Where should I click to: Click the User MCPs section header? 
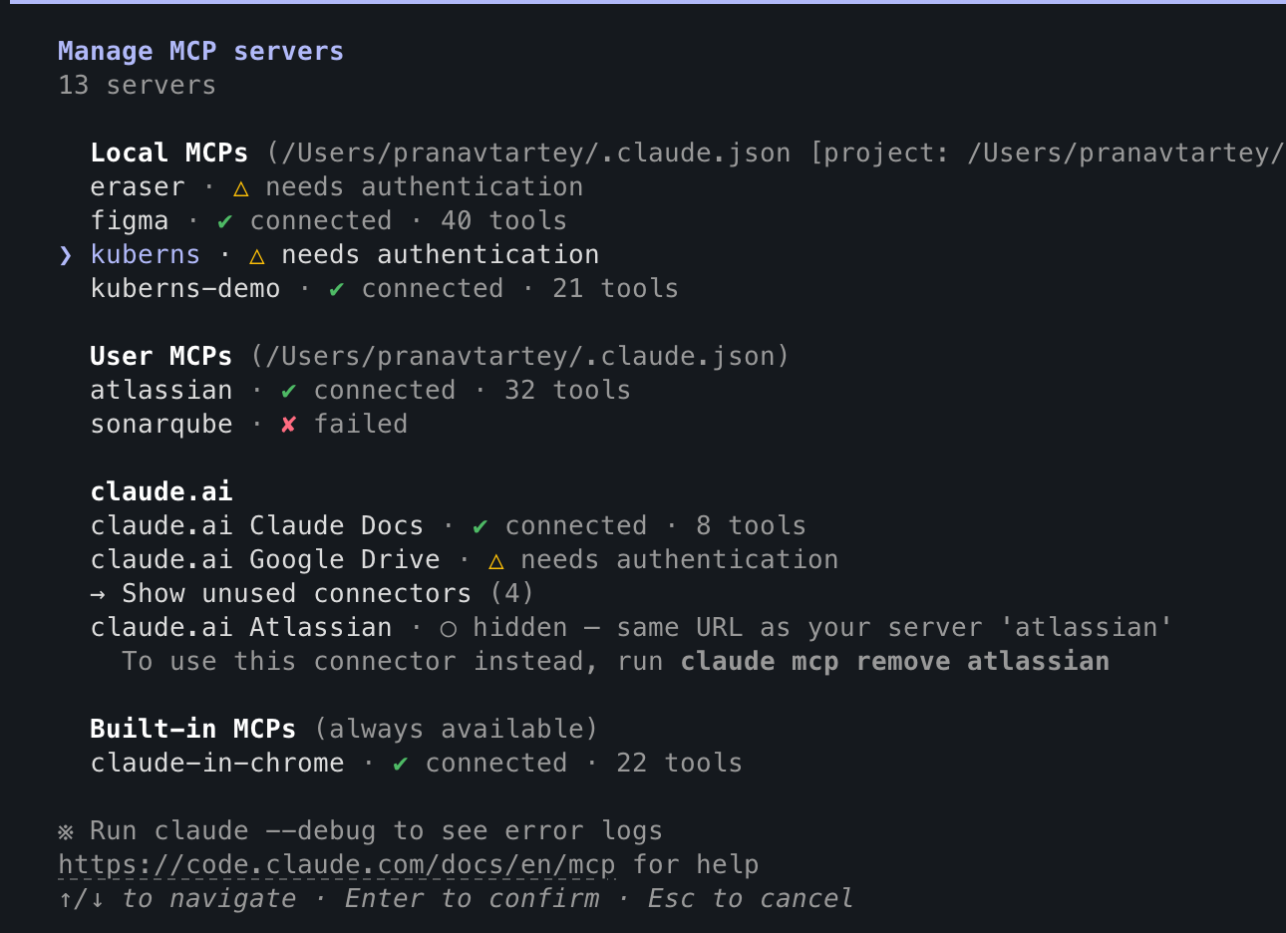(x=161, y=357)
